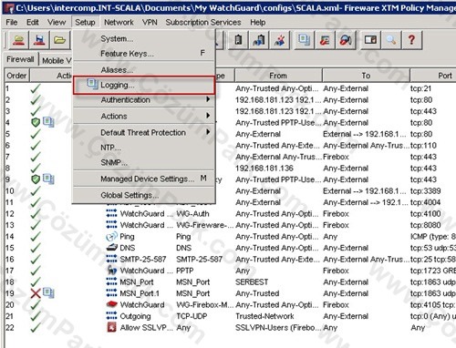
Task: Expand the Actions submenu
Action: tap(144, 116)
